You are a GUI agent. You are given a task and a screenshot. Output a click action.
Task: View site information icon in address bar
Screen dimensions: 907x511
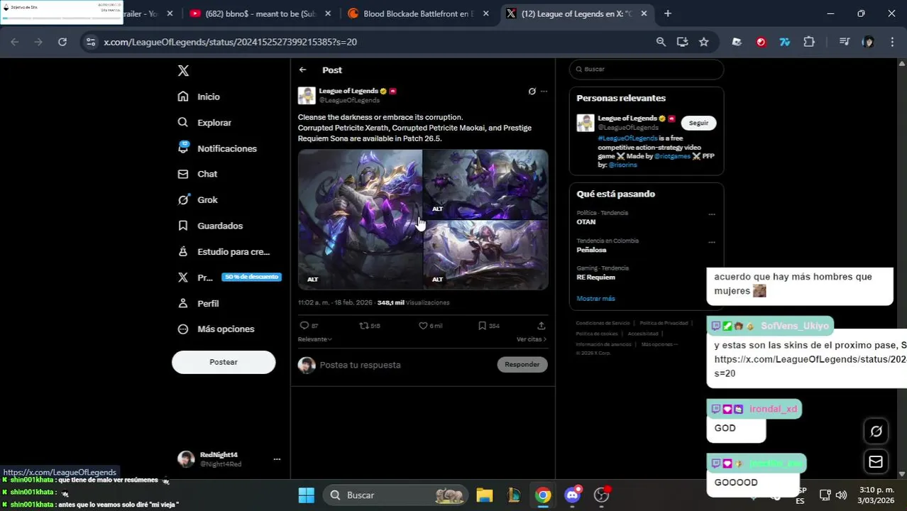[90, 42]
